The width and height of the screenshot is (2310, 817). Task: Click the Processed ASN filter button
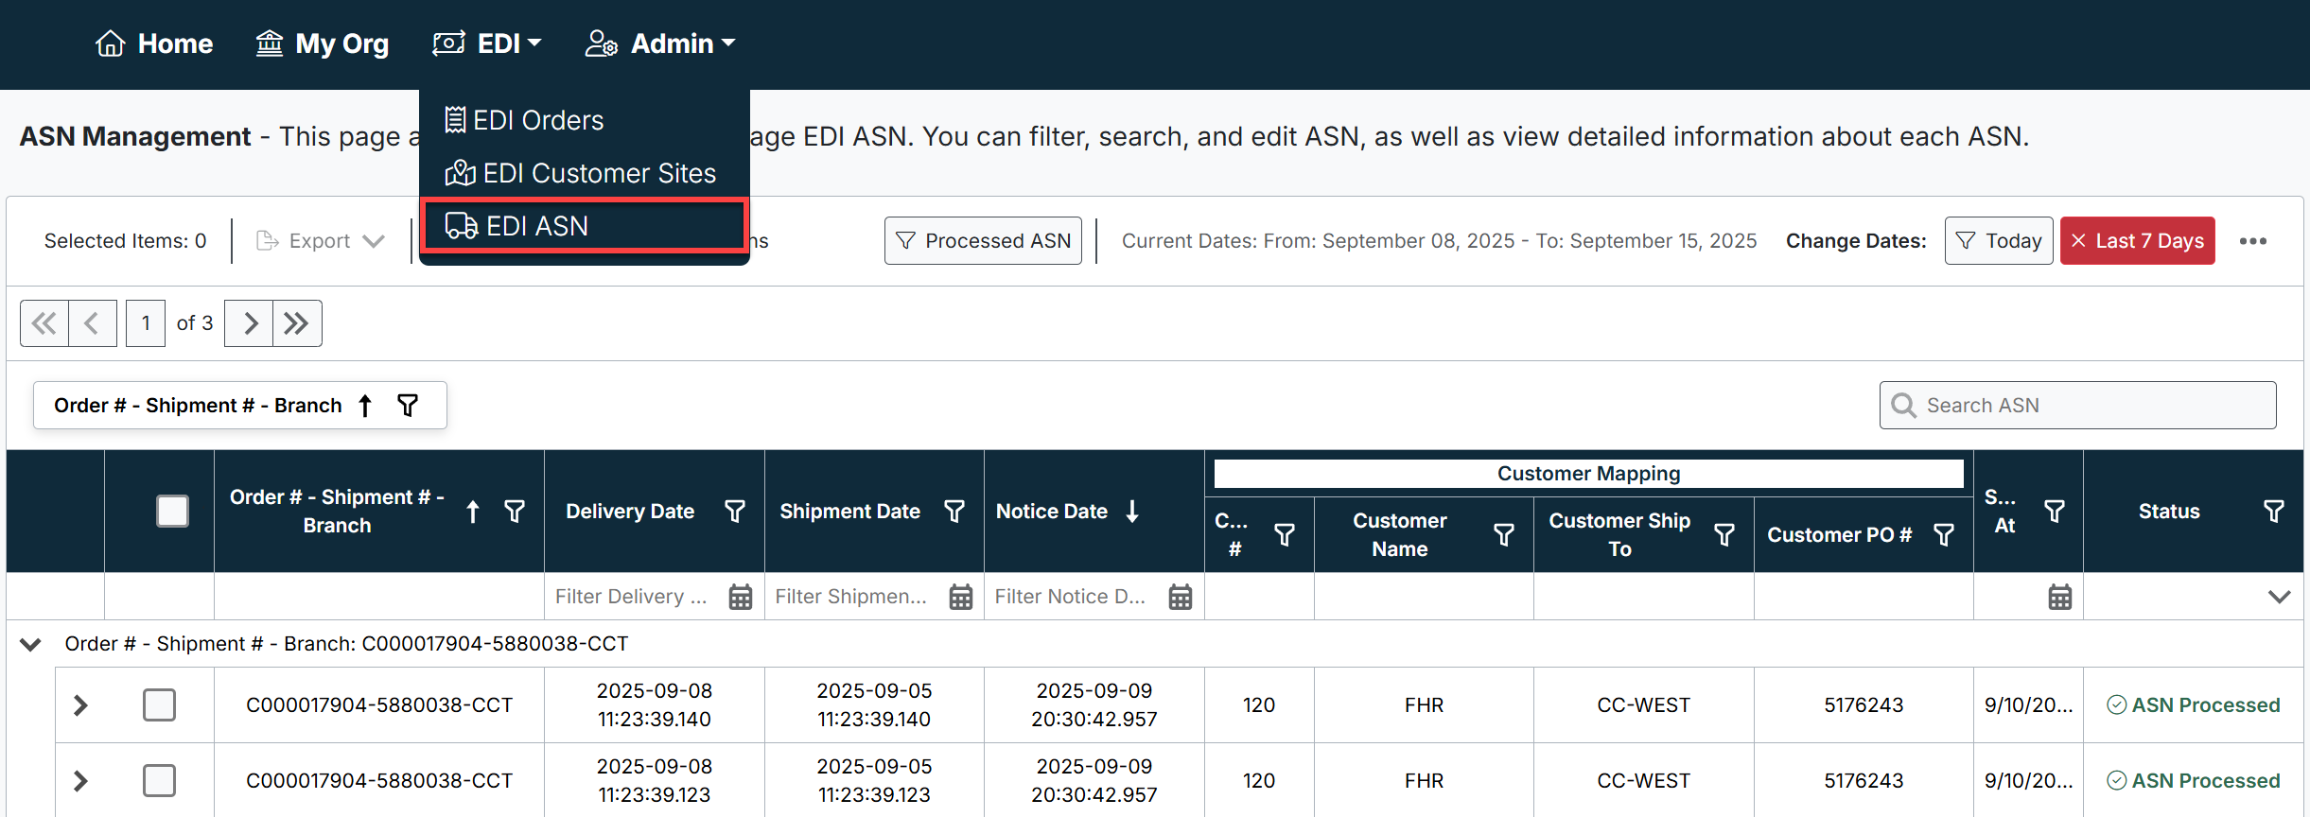point(983,241)
